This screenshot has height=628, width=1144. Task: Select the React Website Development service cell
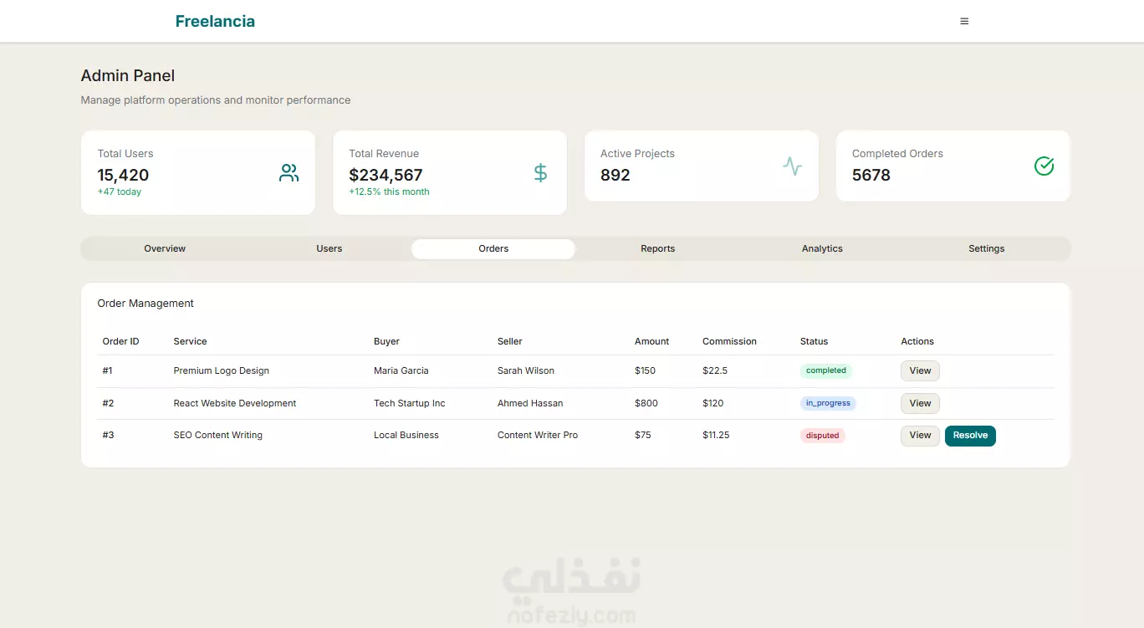[235, 403]
